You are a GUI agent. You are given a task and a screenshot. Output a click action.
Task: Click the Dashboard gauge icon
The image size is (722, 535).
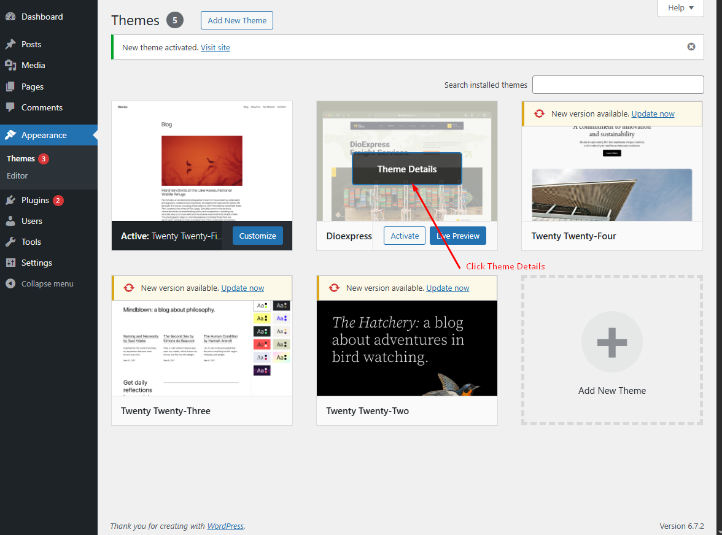pos(10,17)
